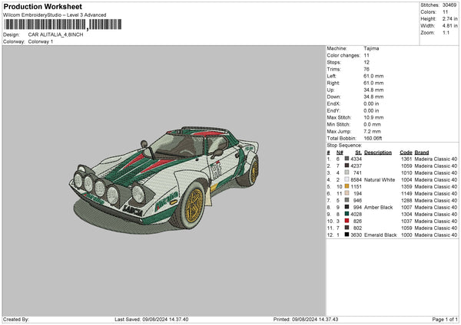The height and width of the screenshot is (325, 461).
Task: Pick the green swatch for stitch 4028
Action: [x=347, y=214]
